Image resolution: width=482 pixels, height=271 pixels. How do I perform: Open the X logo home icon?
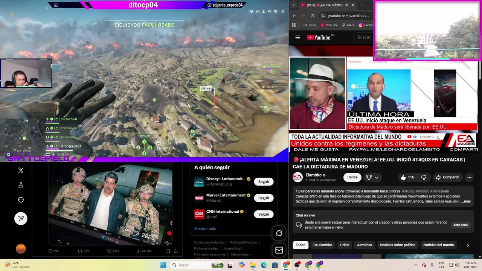(x=21, y=171)
